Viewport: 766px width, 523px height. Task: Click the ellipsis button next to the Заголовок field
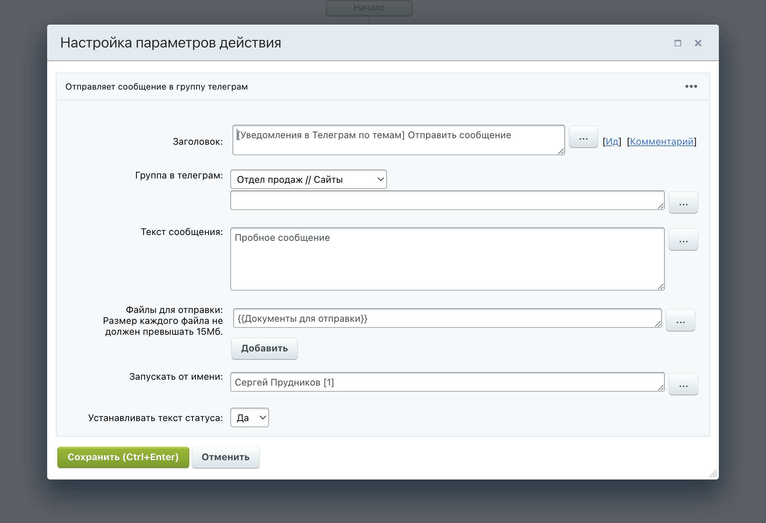pos(583,137)
